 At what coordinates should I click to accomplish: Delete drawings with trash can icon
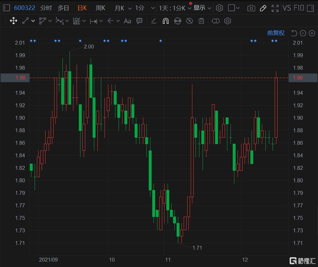coord(201,21)
